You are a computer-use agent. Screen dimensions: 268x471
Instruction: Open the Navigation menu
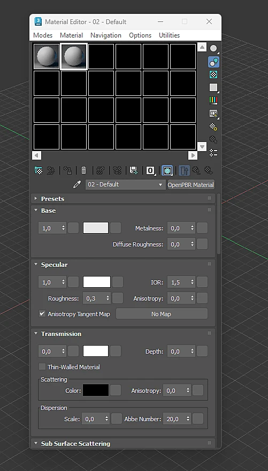point(106,35)
